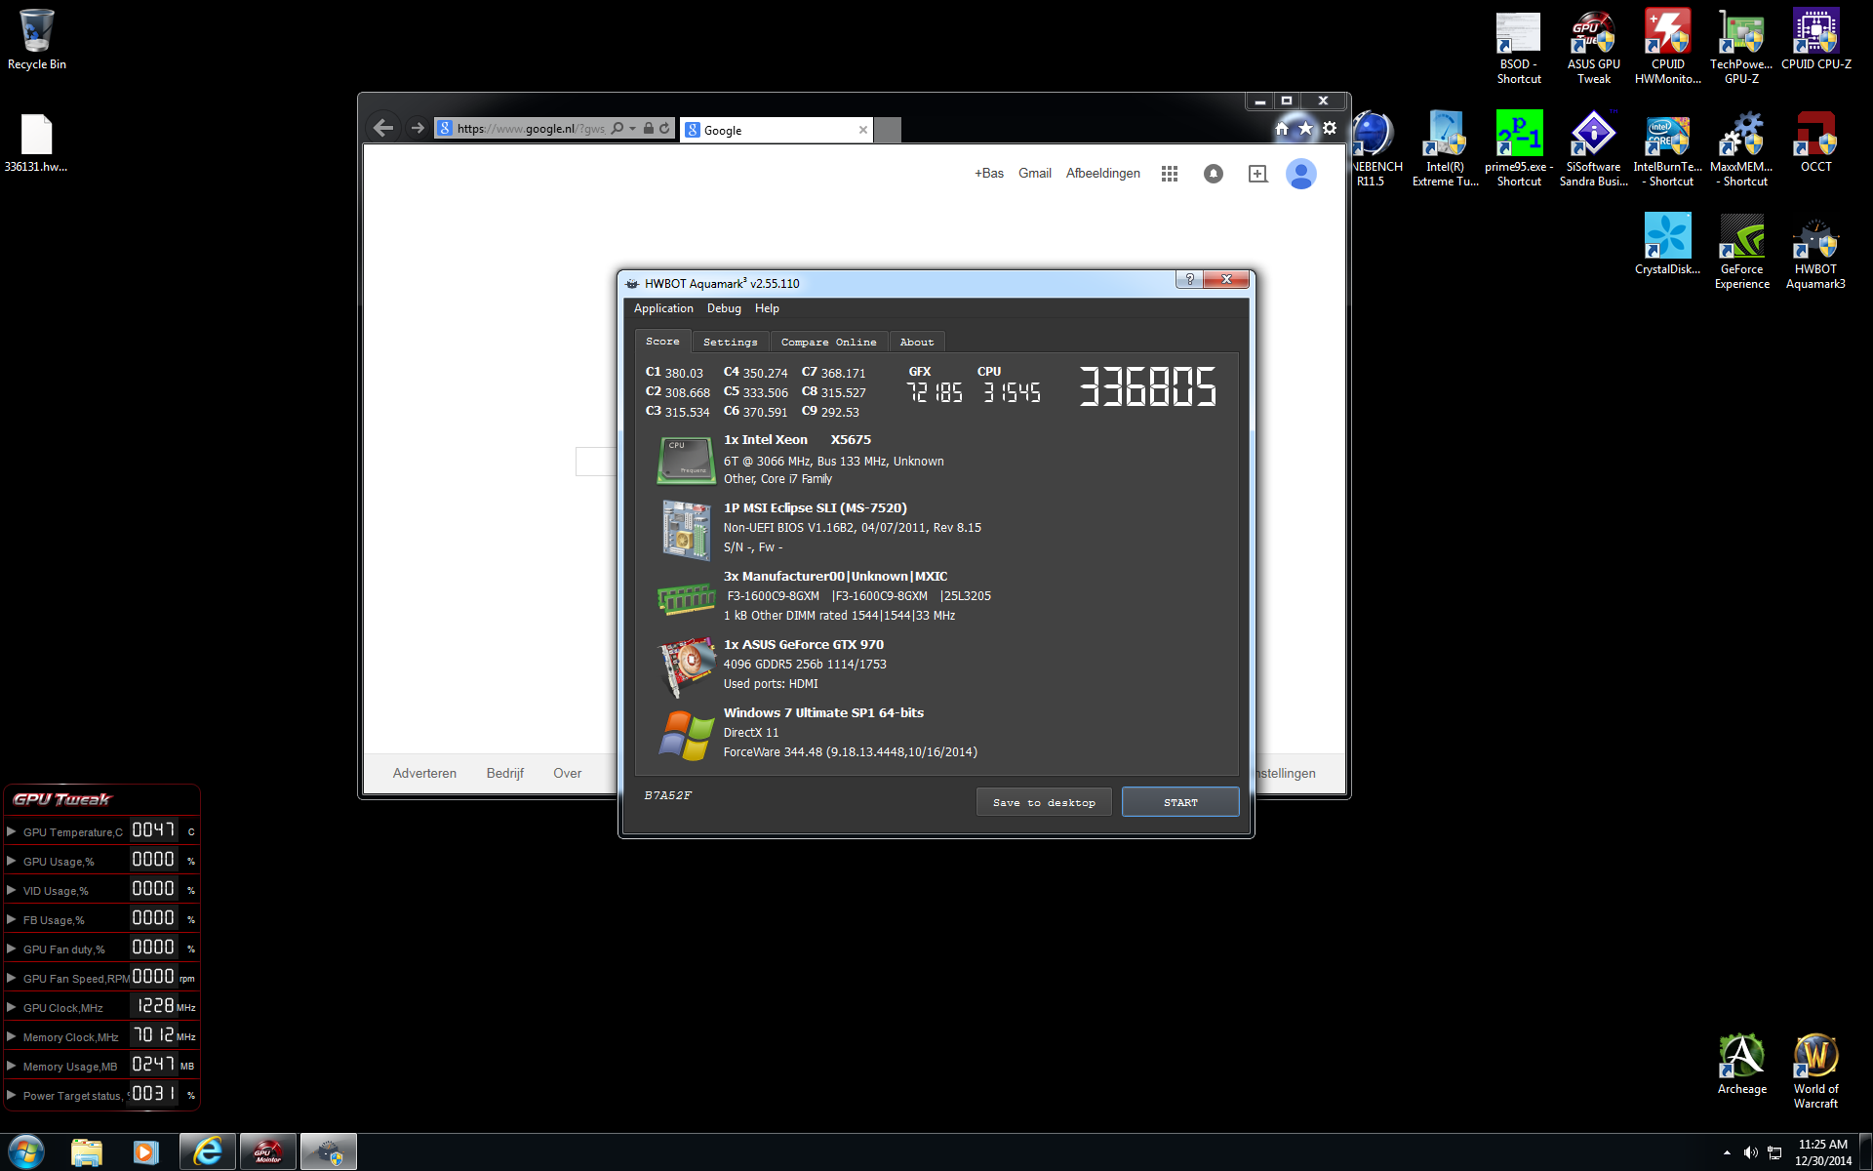
Task: Open browser Favorites star icon
Action: [x=1305, y=128]
